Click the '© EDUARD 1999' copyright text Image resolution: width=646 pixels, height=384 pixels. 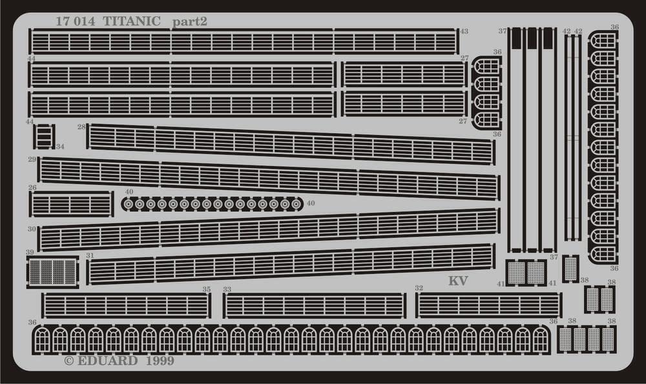(120, 361)
